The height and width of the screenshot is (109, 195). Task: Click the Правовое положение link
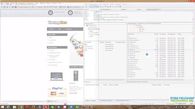[x=55, y=53]
